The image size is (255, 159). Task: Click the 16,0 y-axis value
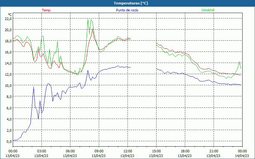[9, 52]
